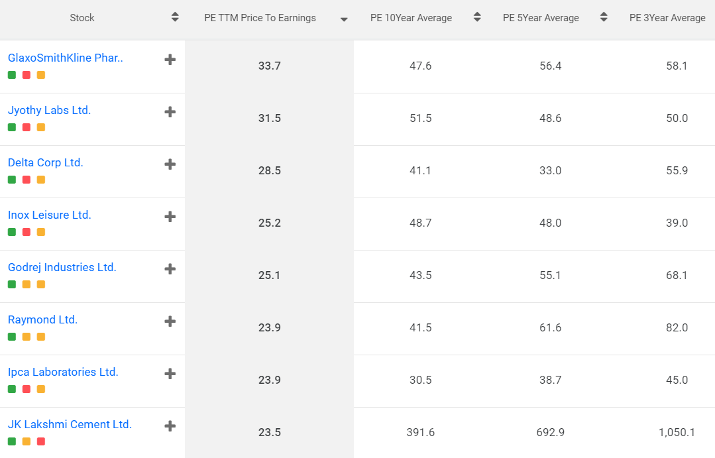Click the last orange square under Godrej Industries

[x=41, y=284]
